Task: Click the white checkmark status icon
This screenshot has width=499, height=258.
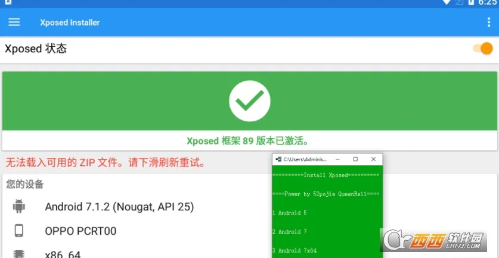Action: click(x=249, y=101)
